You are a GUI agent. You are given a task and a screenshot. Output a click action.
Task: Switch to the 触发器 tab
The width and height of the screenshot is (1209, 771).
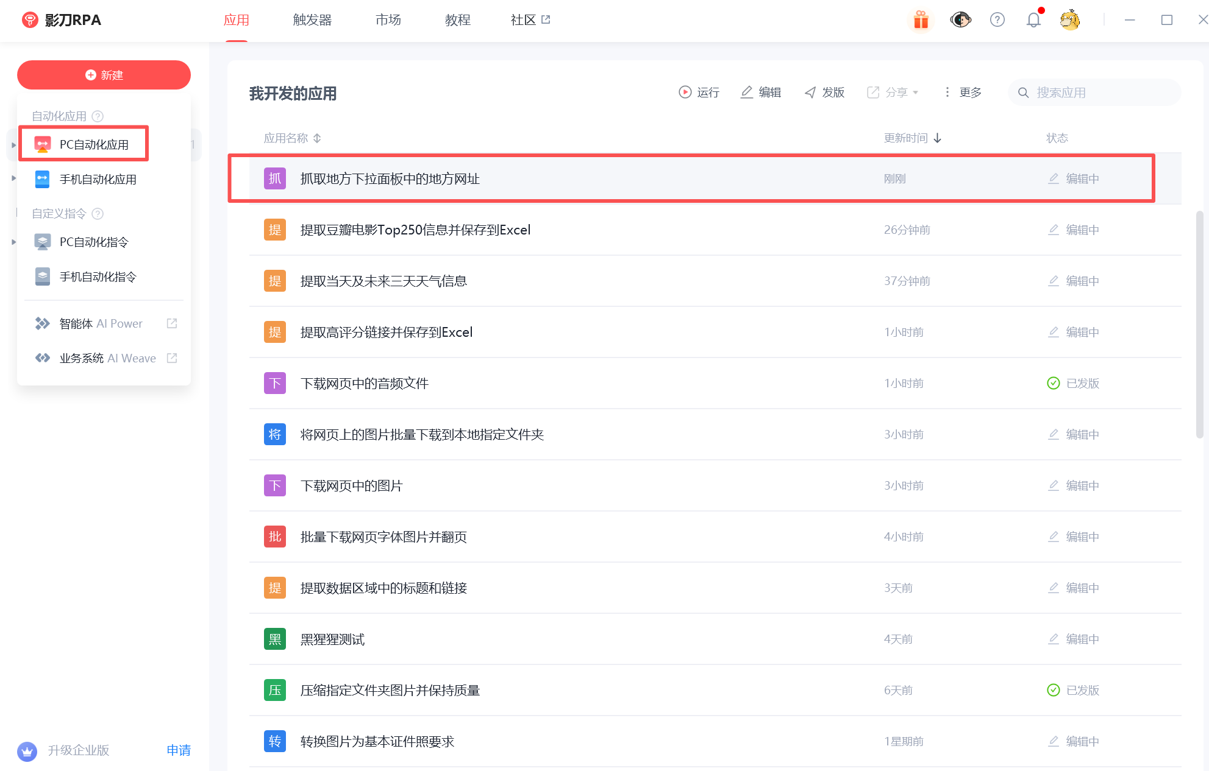[312, 20]
